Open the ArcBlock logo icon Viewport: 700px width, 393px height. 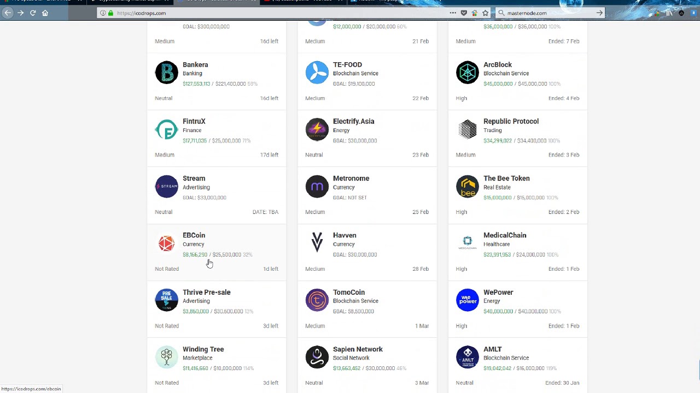pyautogui.click(x=467, y=73)
